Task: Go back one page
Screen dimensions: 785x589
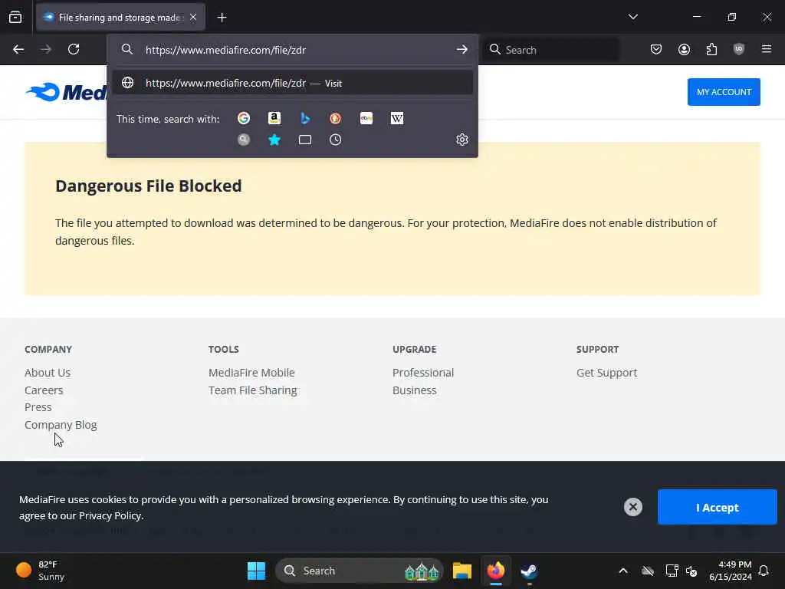Action: point(18,49)
